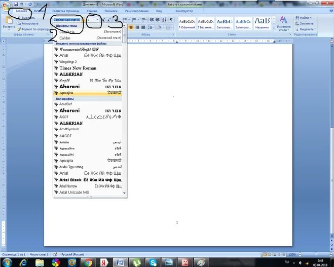Open the Clipboard (Буфер обмена) dialog launcher
This screenshot has height=267, width=334.
point(49,34)
